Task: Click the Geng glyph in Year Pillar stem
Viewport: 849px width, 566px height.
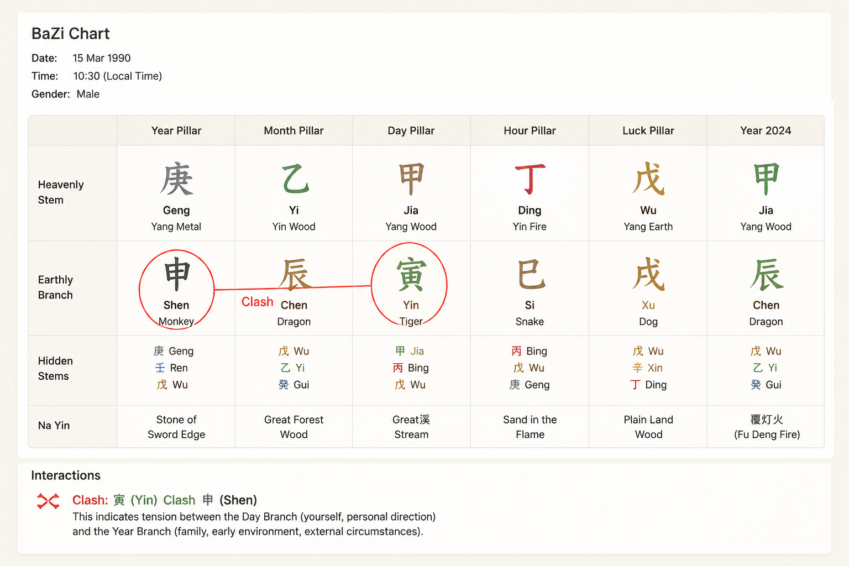Action: click(x=176, y=179)
